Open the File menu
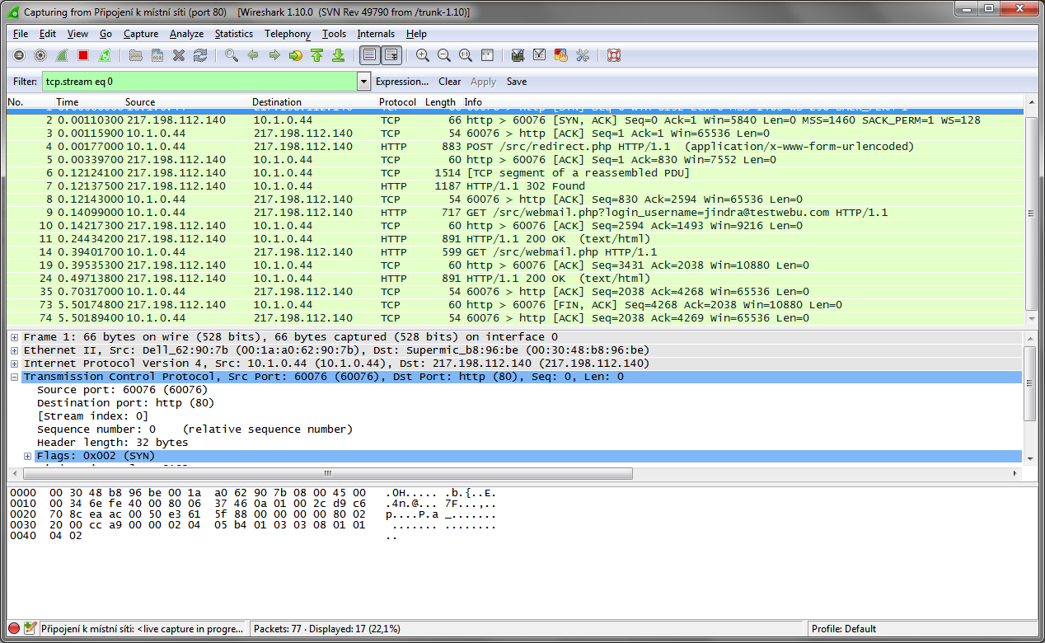The height and width of the screenshot is (643, 1045). (21, 34)
